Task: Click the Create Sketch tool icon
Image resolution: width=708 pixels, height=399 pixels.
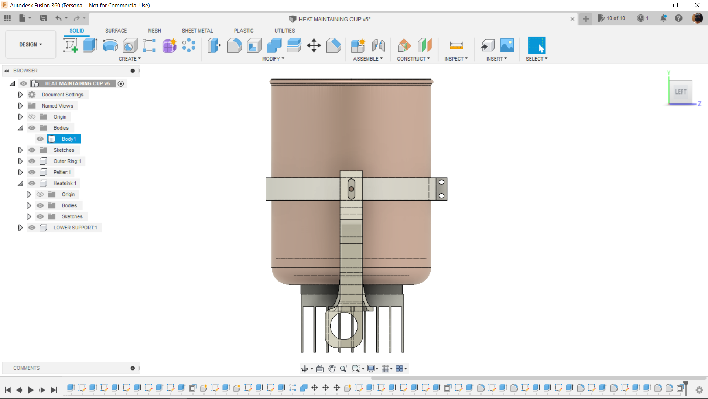Action: coord(70,45)
